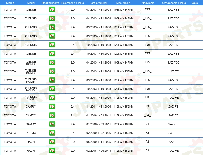Image resolution: width=203 pixels, height=155 pixels.
Task: Click the Marka column header
Action: click(10, 3)
